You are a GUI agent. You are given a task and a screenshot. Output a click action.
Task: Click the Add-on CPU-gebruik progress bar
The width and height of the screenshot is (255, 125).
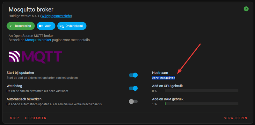coord(201,91)
